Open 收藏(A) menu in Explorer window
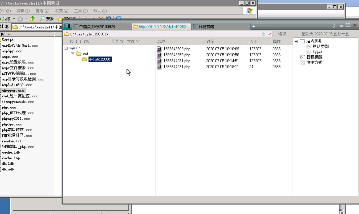359x214 pixels. click(62, 11)
